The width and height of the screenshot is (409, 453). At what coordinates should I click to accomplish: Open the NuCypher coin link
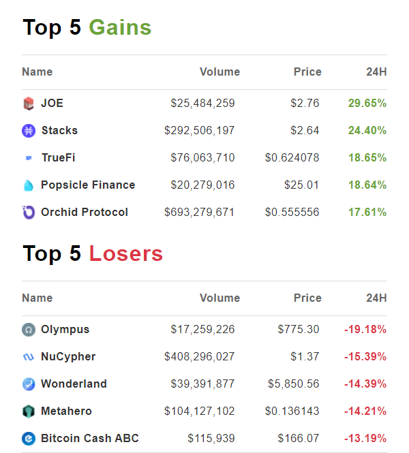pos(68,357)
